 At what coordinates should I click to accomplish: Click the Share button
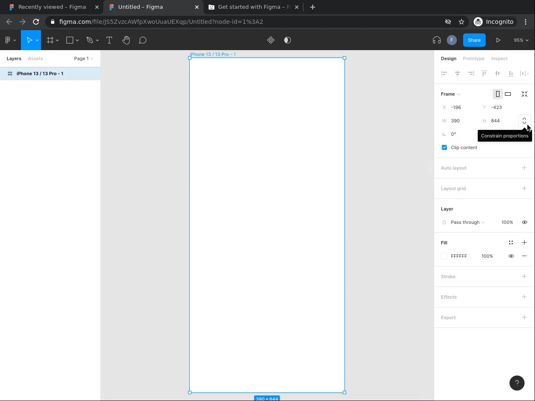(x=474, y=40)
